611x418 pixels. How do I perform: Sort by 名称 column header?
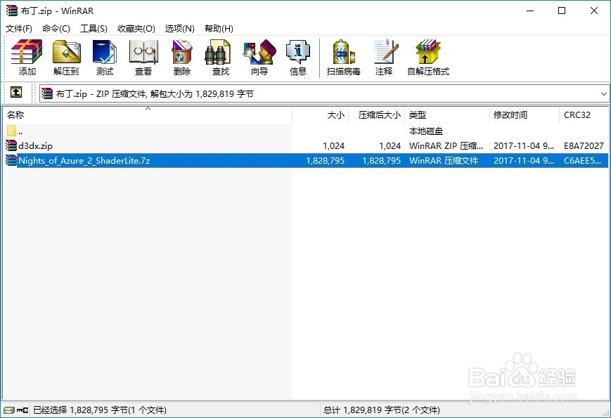[x=147, y=115]
